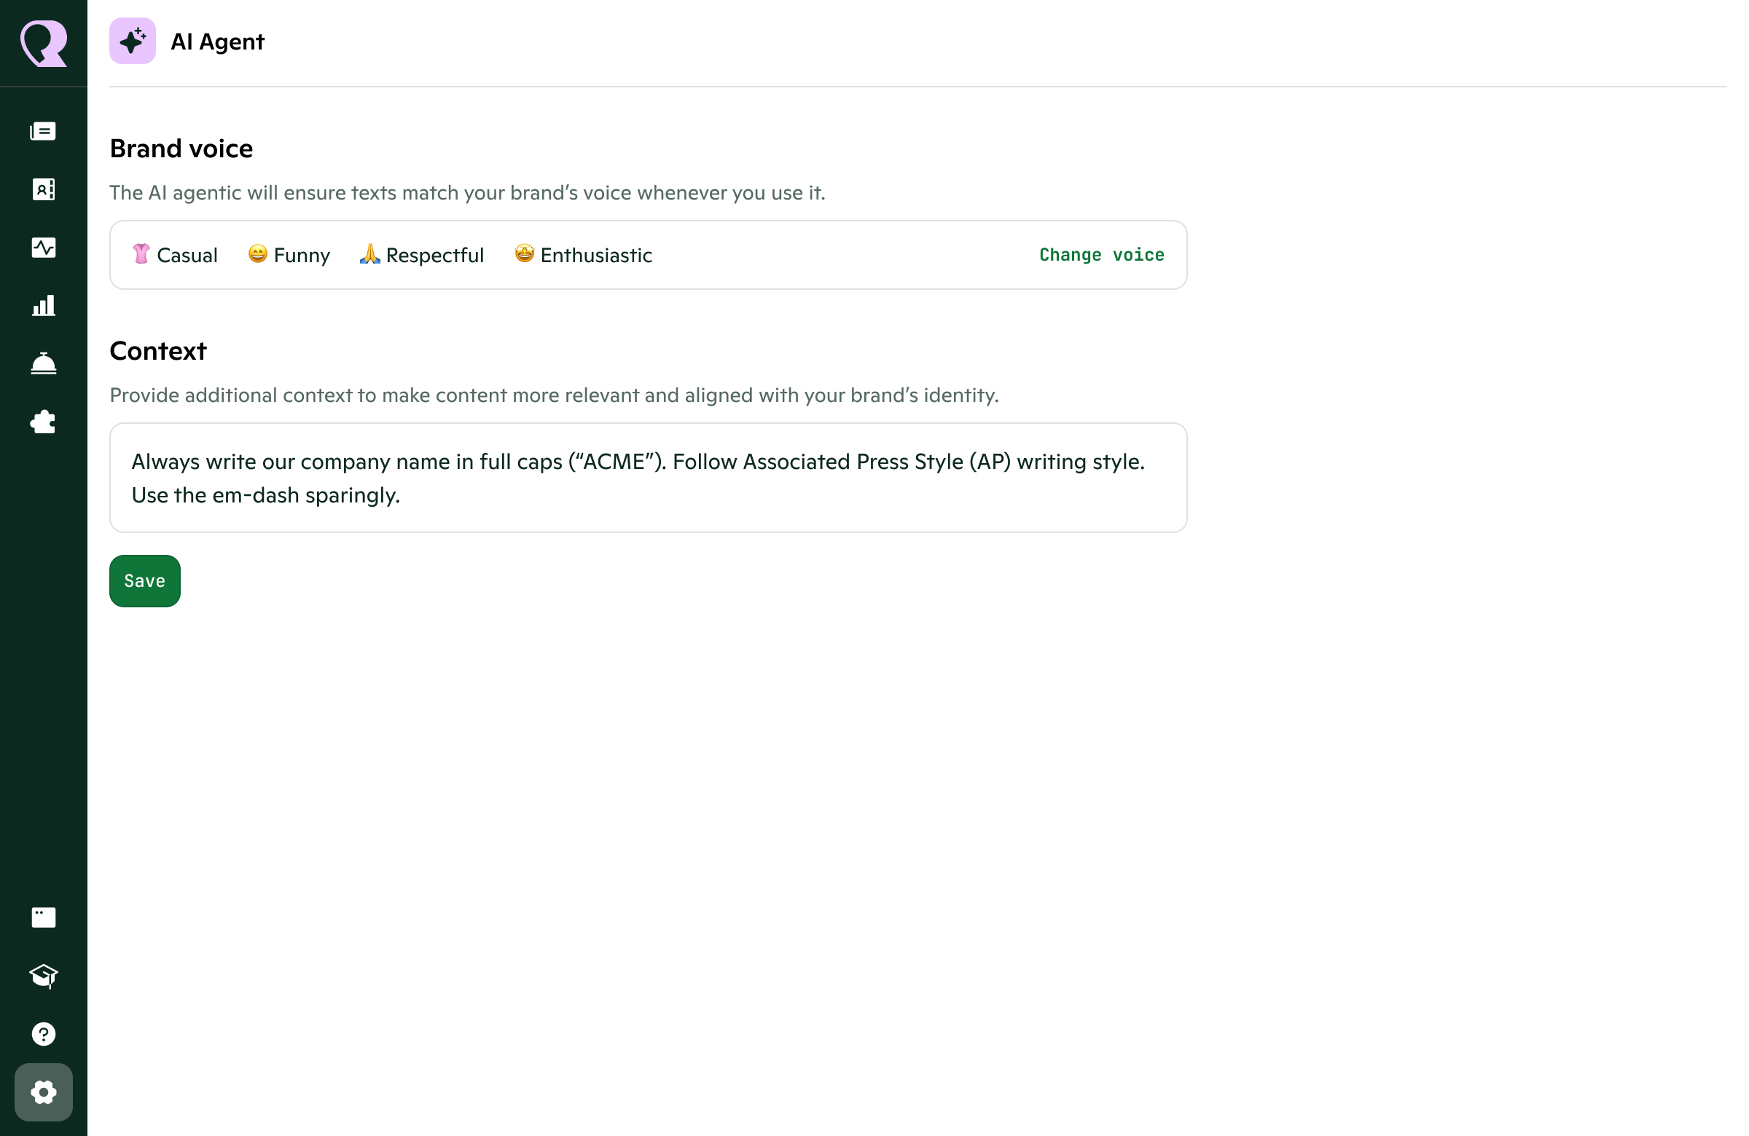
Task: Select the Respectful voice tag
Action: [421, 255]
